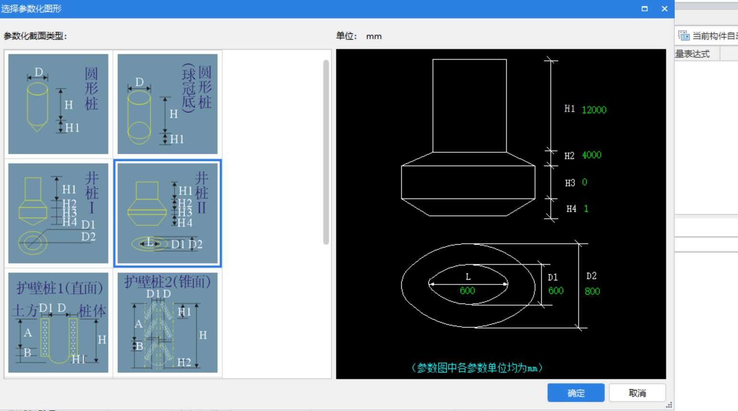
Task: Click the 取消 button
Action: tap(637, 393)
